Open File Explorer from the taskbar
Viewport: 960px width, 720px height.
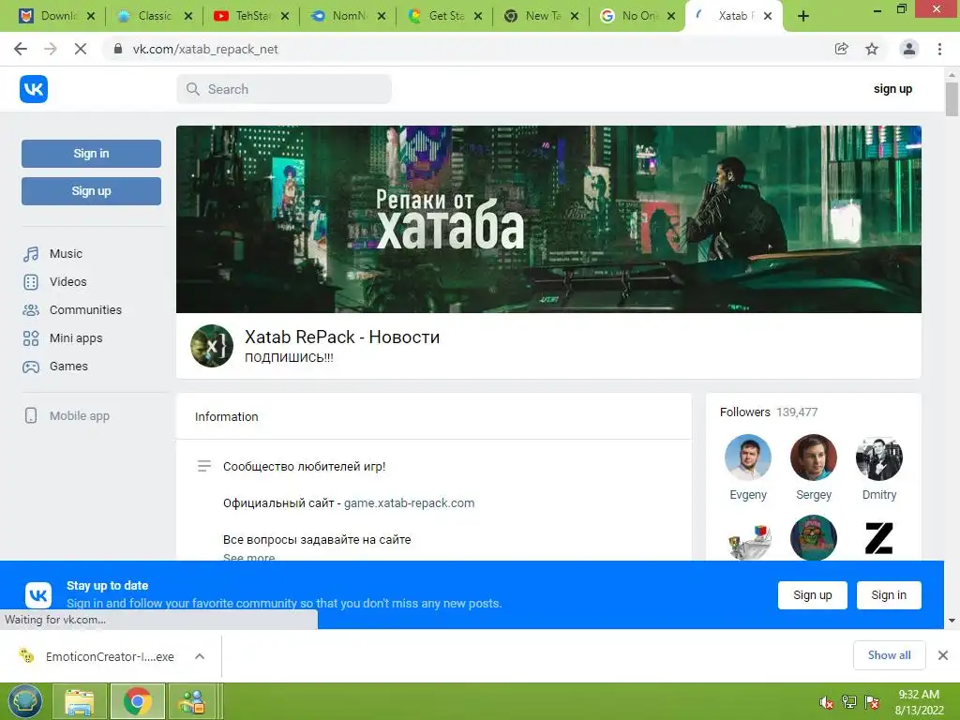[x=80, y=701]
